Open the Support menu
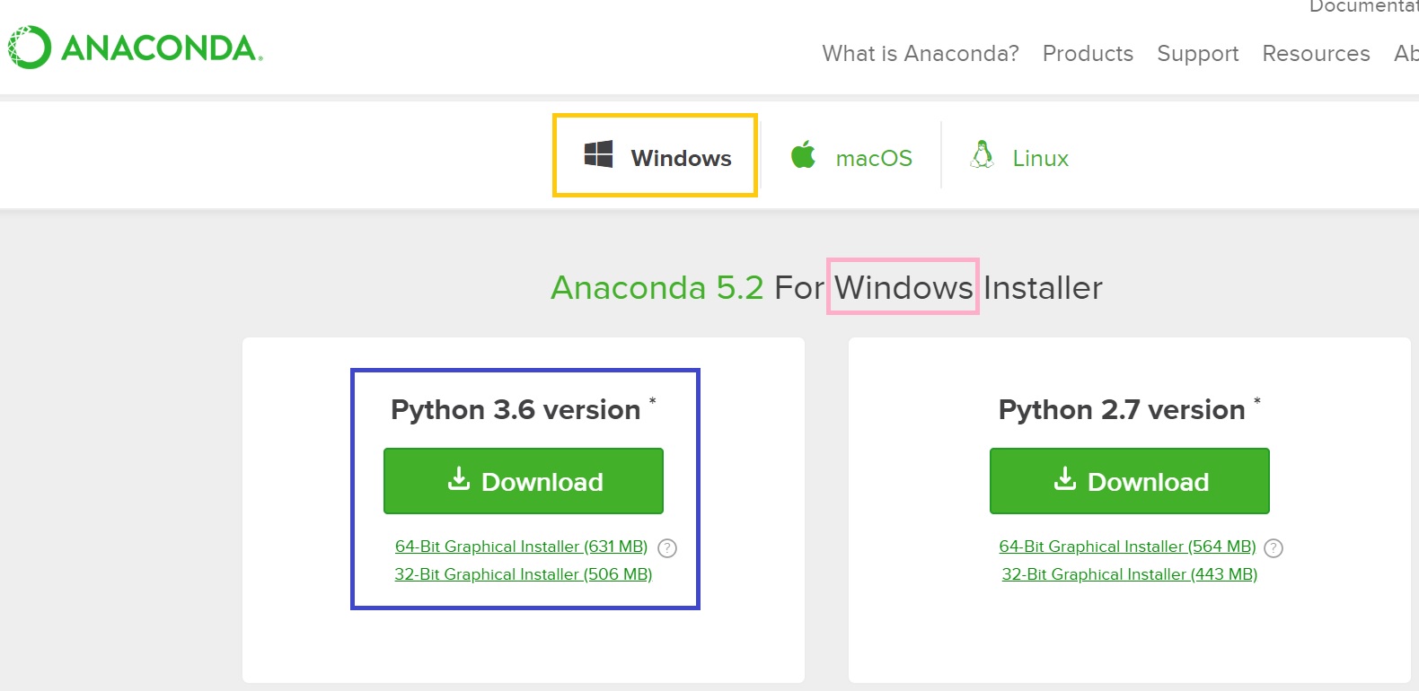The width and height of the screenshot is (1419, 691). (1198, 54)
